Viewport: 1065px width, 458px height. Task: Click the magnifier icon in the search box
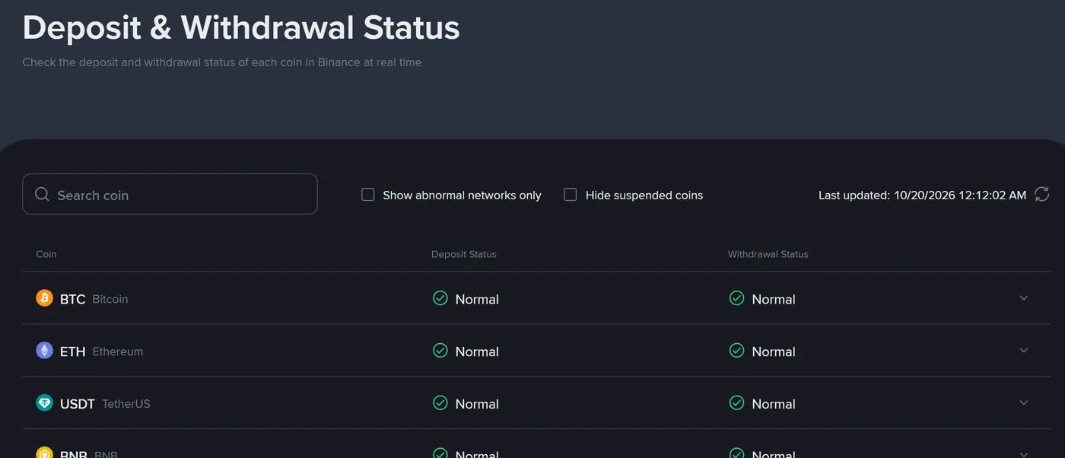(42, 194)
